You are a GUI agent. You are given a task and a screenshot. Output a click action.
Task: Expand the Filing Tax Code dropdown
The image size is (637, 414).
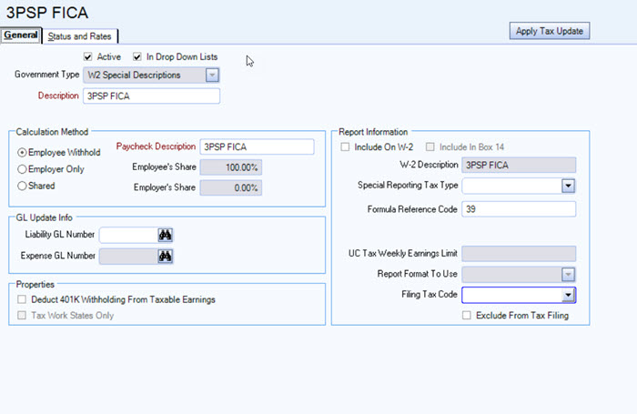point(568,295)
